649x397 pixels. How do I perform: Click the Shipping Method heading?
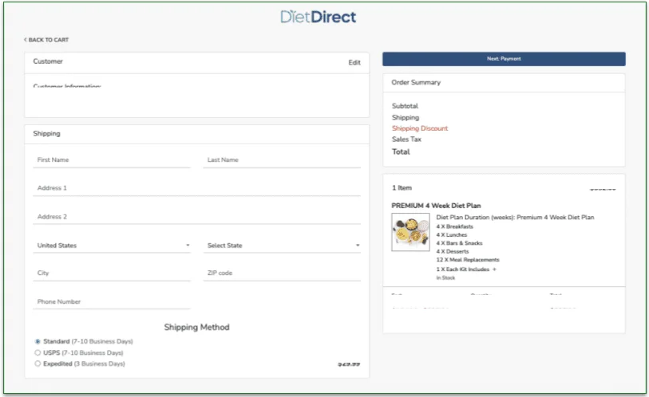[x=196, y=327]
